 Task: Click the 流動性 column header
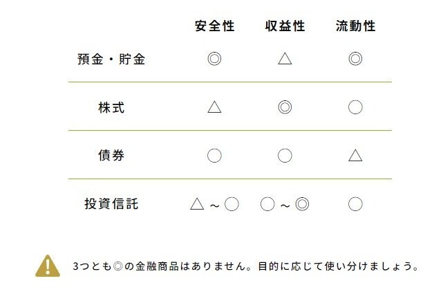tap(355, 26)
